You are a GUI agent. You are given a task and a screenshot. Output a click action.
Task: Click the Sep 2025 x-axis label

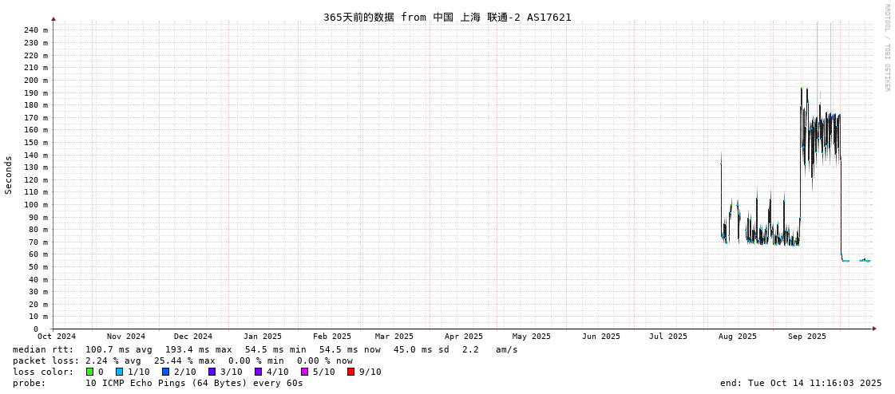point(806,337)
